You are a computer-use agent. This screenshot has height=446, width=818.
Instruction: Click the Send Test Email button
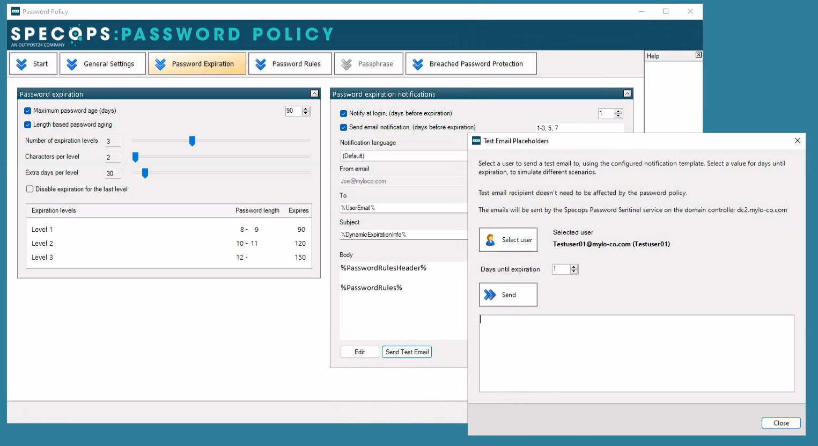click(407, 352)
